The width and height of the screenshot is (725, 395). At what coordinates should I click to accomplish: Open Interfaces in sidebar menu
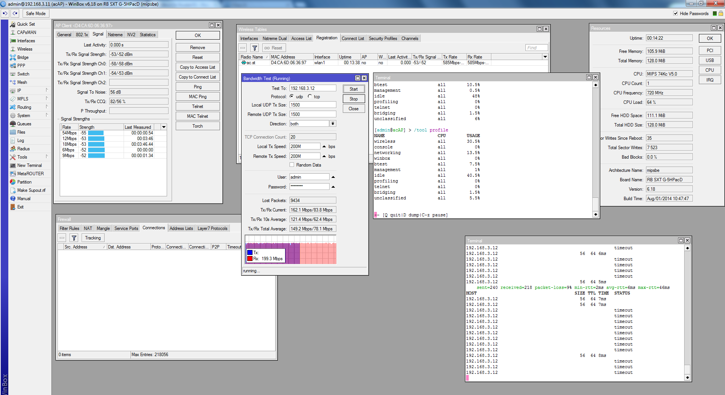(26, 41)
